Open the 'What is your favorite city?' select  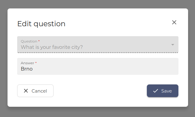[98, 45]
